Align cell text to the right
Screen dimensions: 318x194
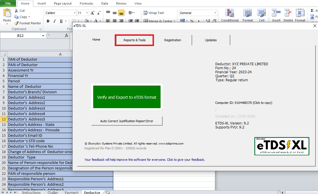coord(121,21)
